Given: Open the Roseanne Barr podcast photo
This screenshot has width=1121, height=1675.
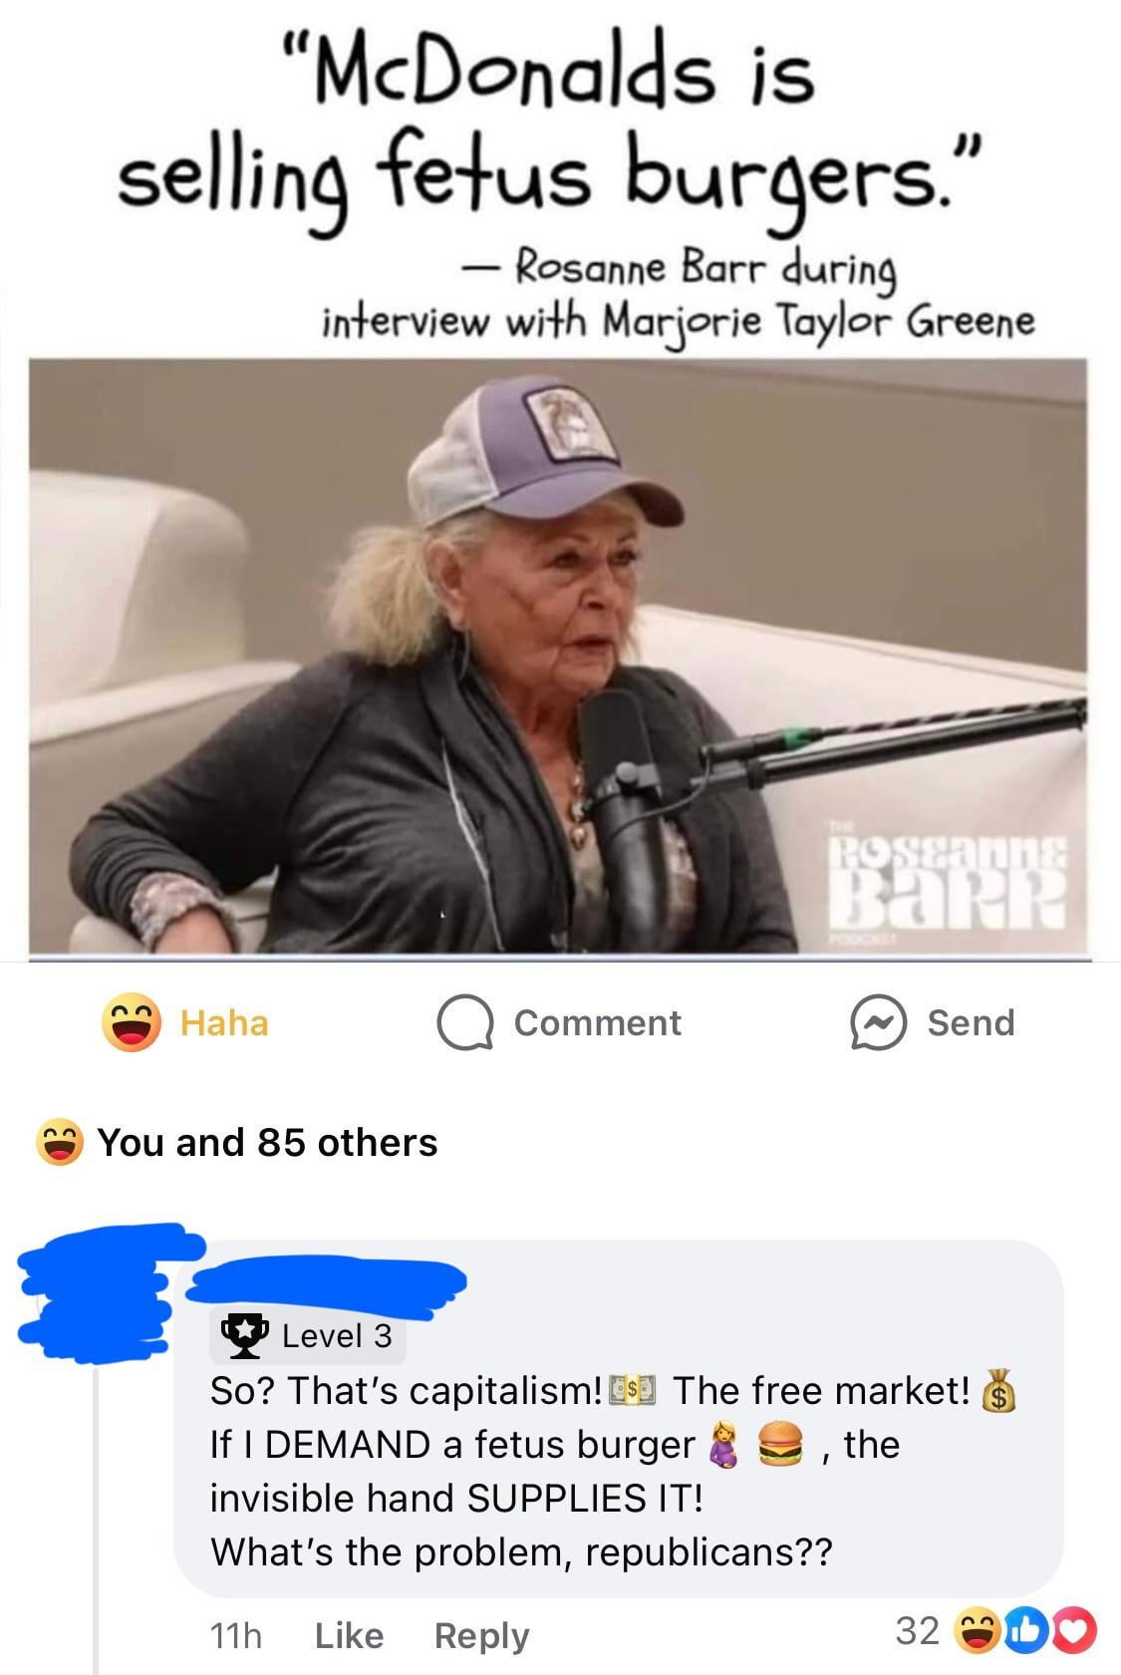Looking at the screenshot, I should pos(558,657).
